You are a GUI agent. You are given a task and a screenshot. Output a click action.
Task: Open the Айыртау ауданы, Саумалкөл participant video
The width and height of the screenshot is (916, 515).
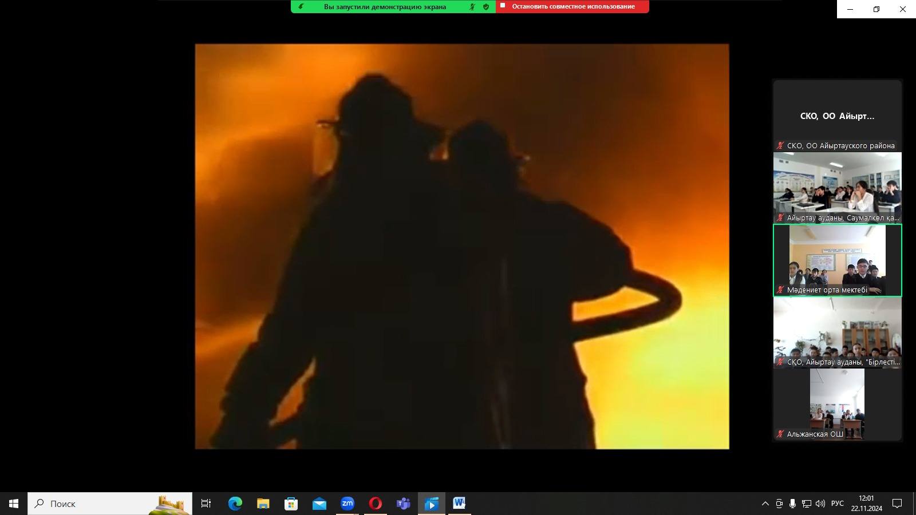(837, 187)
